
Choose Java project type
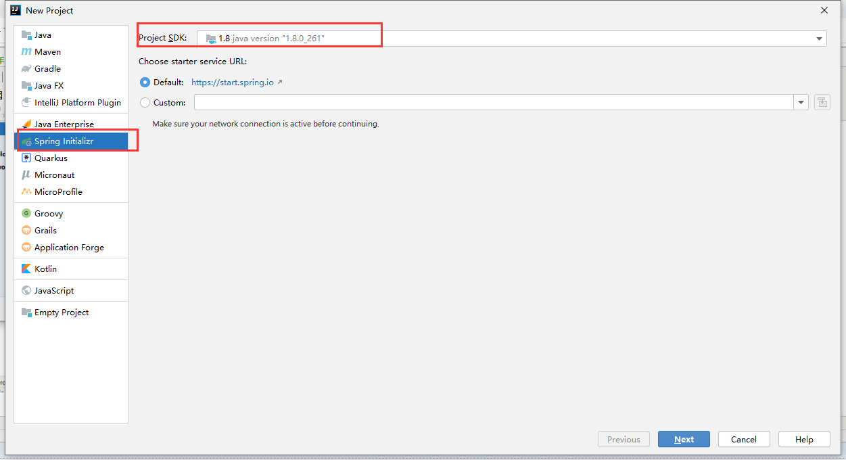(71, 35)
